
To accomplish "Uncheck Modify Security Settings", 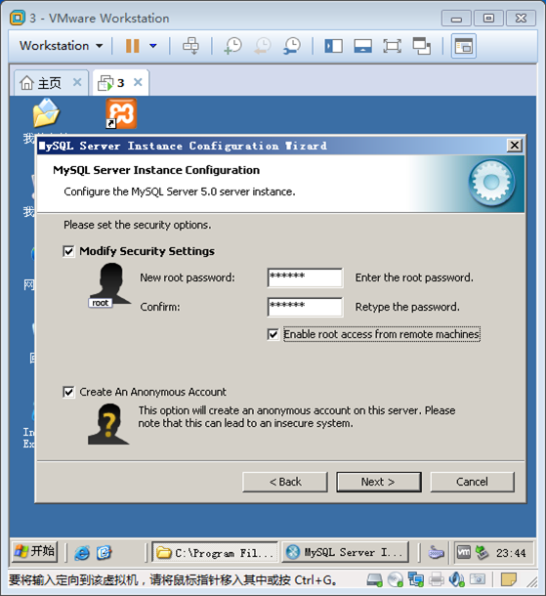I will point(68,251).
